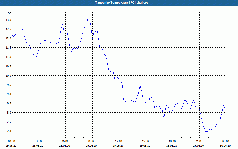Click the '11,0' y-axis label
Image resolution: width=238 pixels, height=149 pixels.
pyautogui.click(x=8, y=57)
